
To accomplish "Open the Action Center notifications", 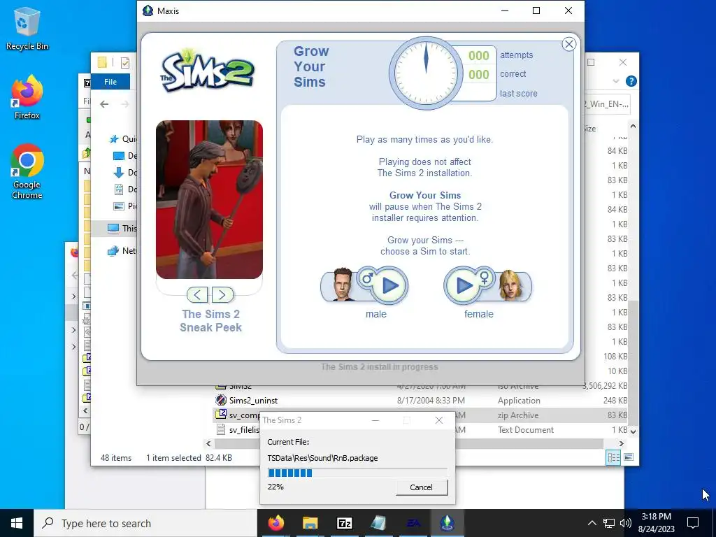I will click(693, 523).
